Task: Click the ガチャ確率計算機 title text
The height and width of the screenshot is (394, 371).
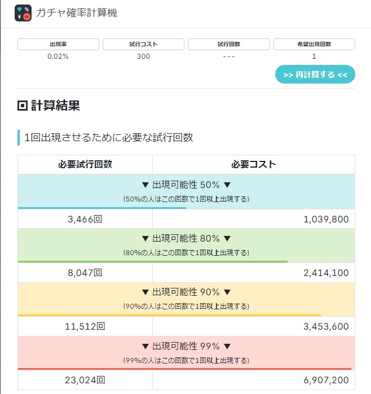Action: click(x=76, y=12)
